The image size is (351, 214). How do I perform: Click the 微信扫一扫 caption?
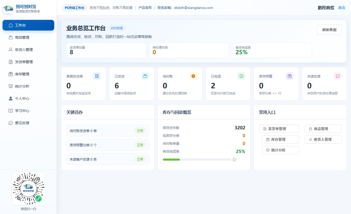pos(28,209)
